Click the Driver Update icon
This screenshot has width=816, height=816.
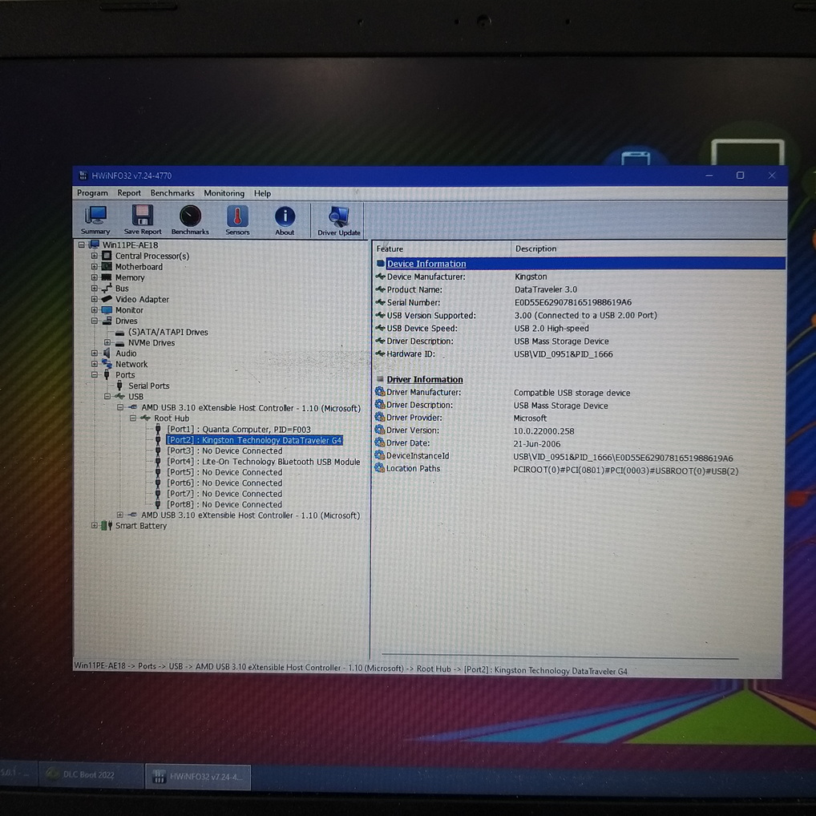tap(339, 220)
